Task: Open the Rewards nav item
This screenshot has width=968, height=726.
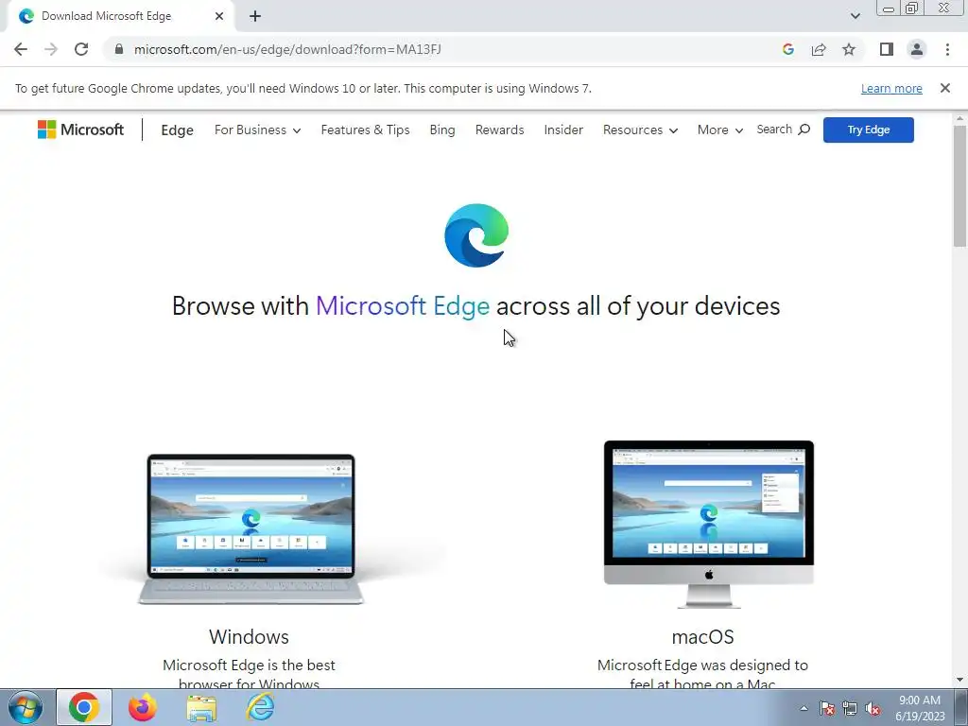Action: 499,130
